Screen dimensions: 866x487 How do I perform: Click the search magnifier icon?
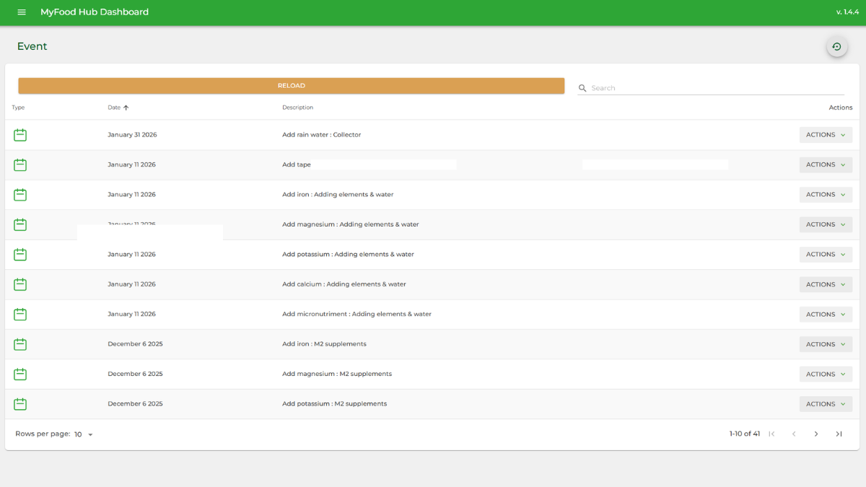coord(582,88)
